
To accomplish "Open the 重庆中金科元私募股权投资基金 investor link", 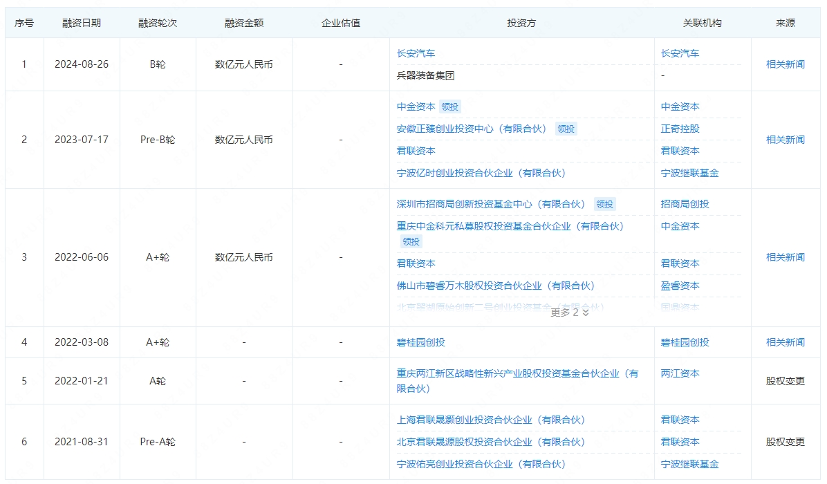I will click(510, 226).
